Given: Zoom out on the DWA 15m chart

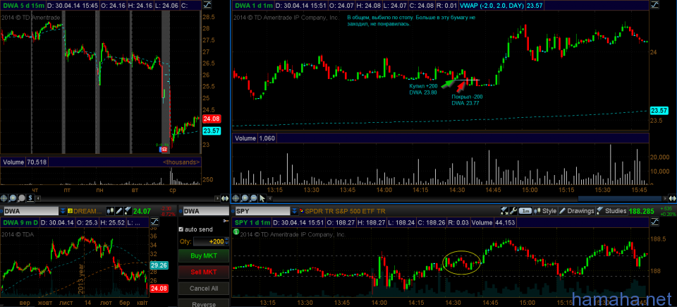Looking at the screenshot, I should pos(22,198).
